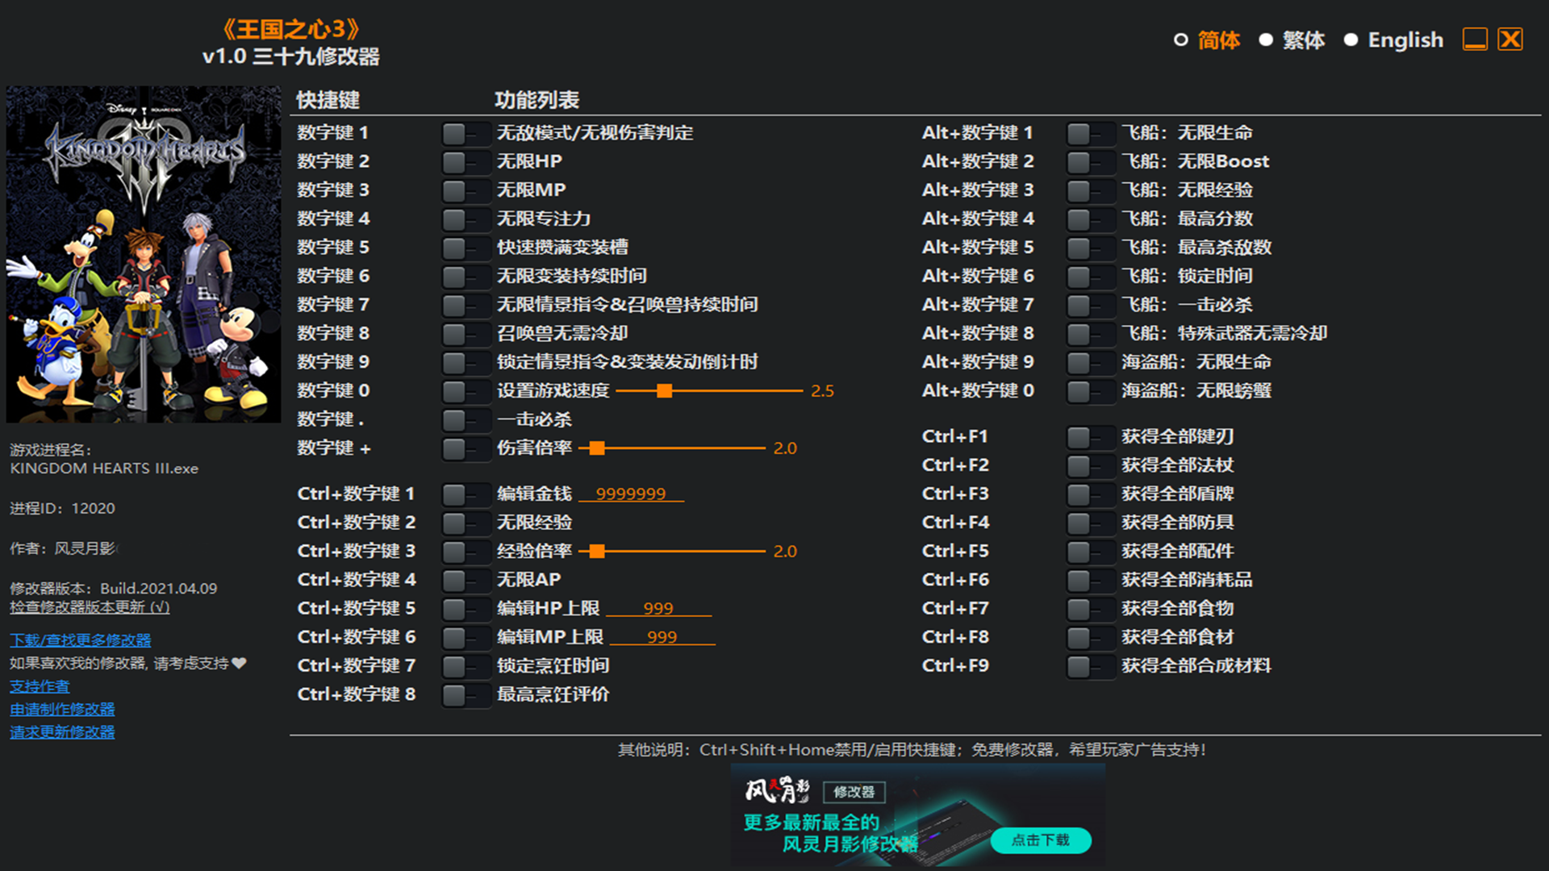Screen dimensions: 1549x871
Task: Toggle 无限HP switch on
Action: (466, 162)
